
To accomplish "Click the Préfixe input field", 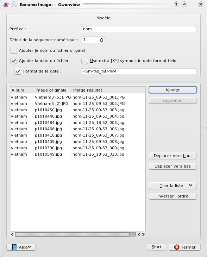I will click(139, 29).
